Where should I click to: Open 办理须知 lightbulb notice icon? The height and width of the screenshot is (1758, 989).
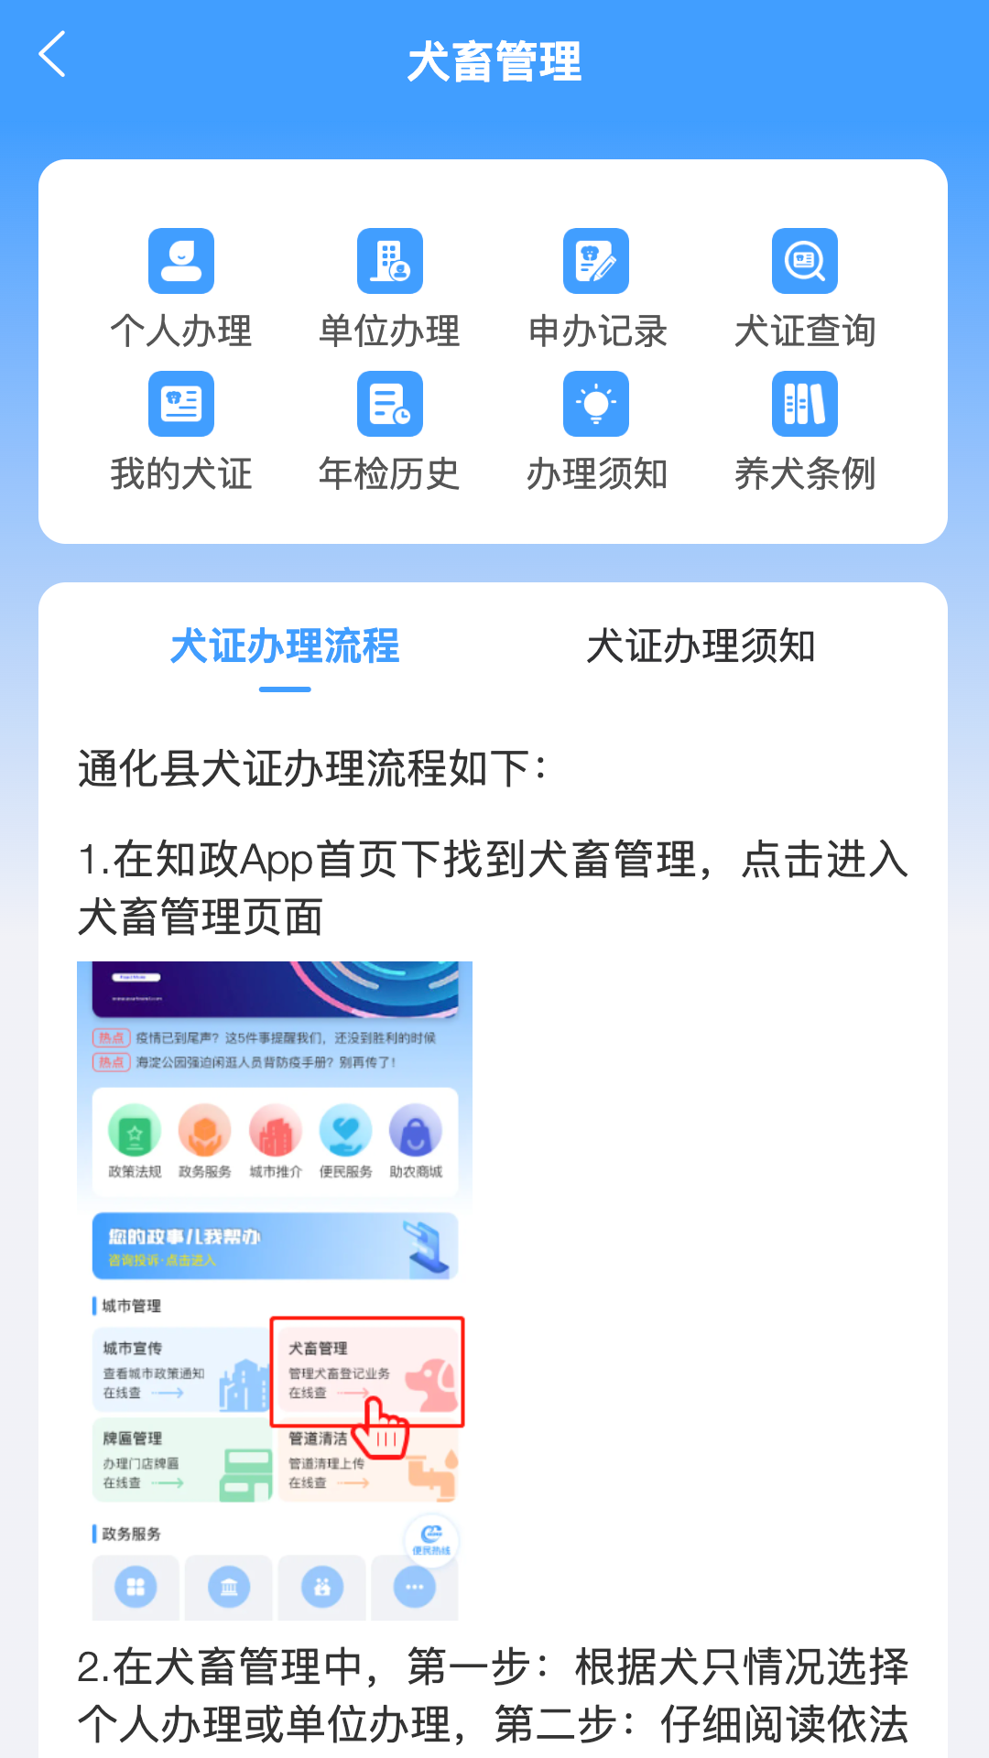coord(596,404)
